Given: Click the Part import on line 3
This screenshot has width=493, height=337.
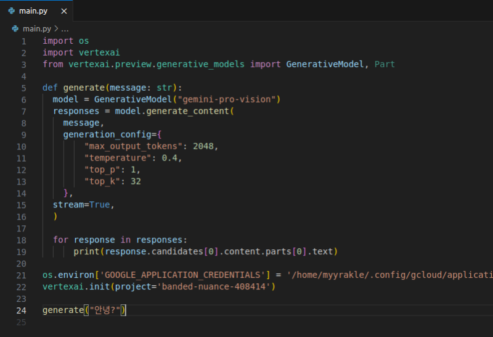Looking at the screenshot, I should [x=385, y=64].
